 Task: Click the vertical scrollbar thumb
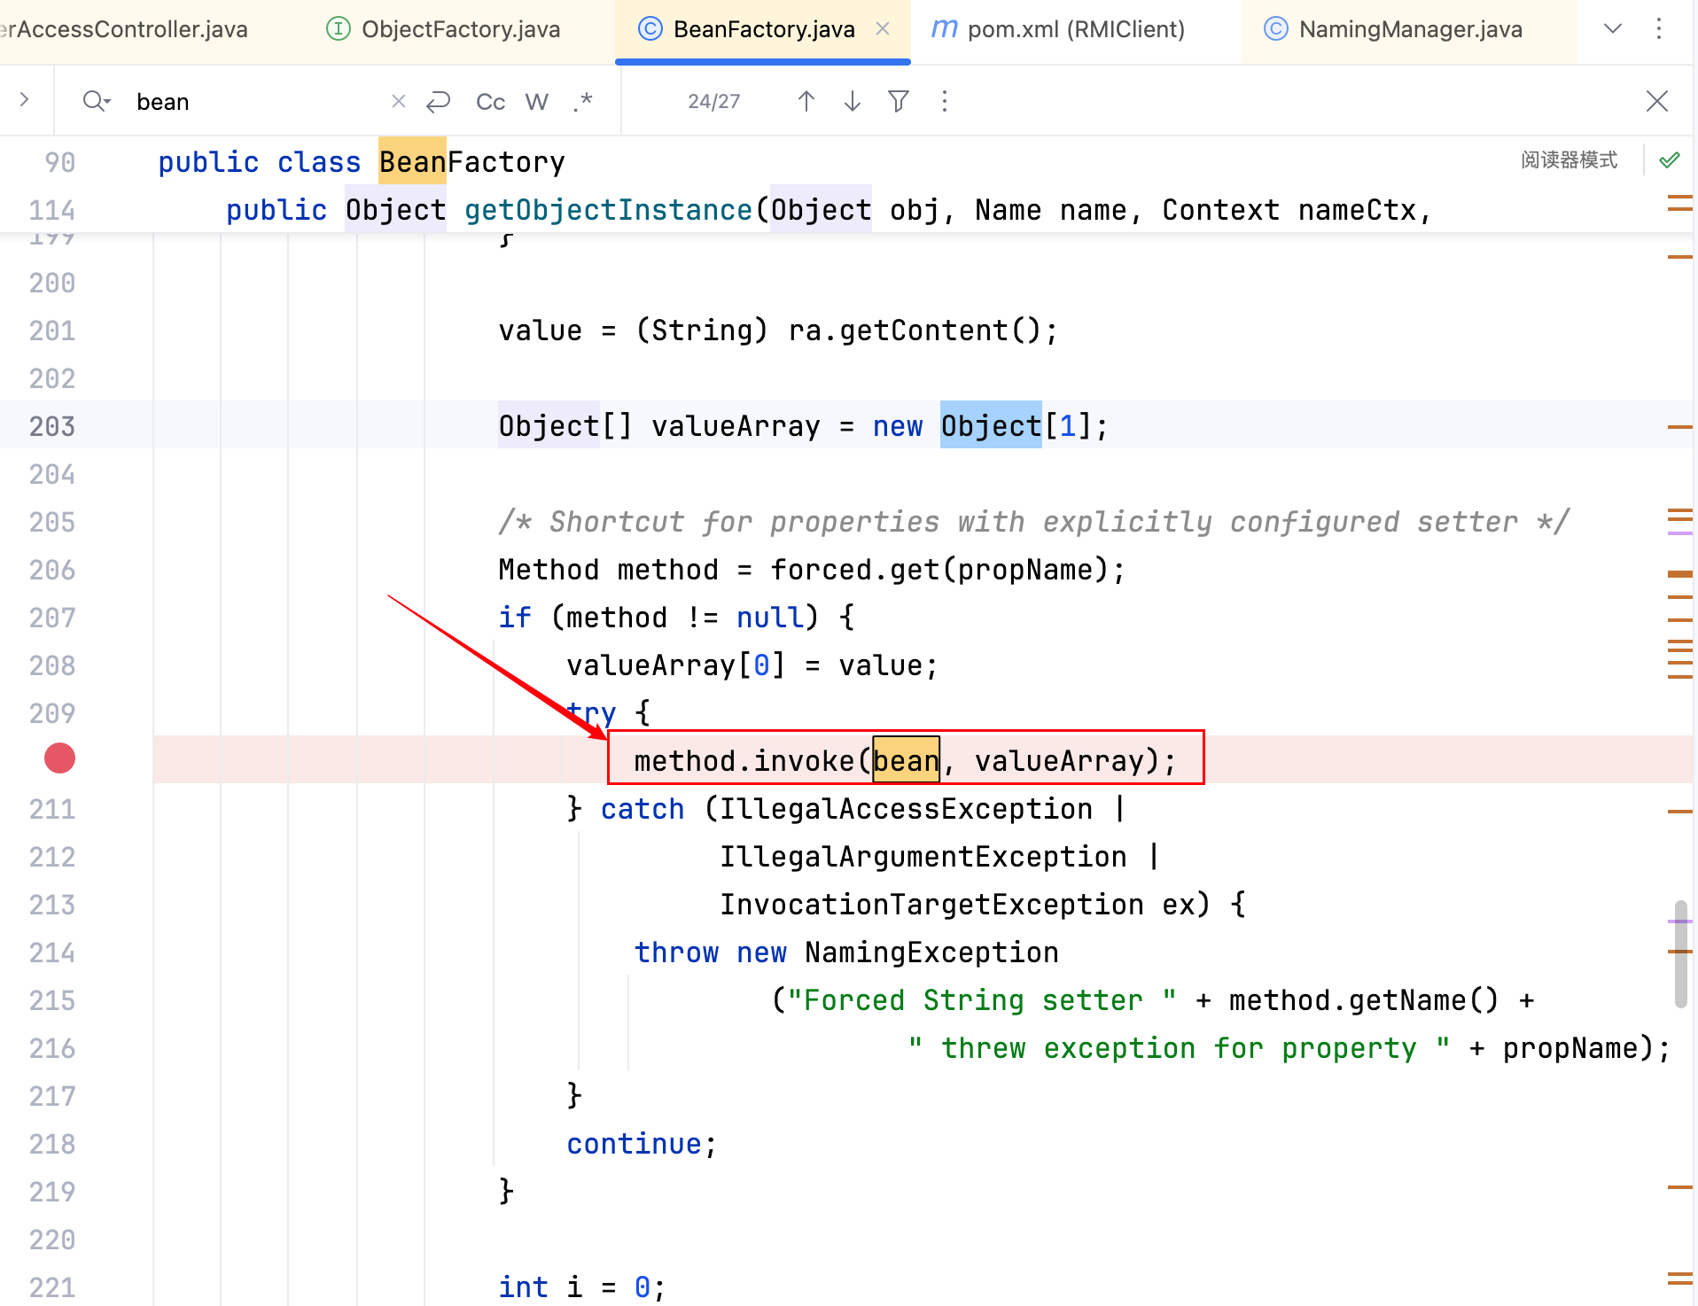(x=1680, y=954)
